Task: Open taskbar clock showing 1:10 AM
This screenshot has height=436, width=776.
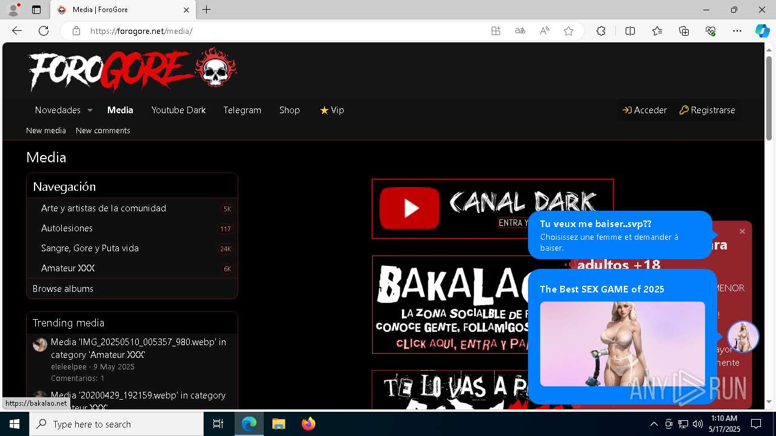Action: (x=724, y=424)
